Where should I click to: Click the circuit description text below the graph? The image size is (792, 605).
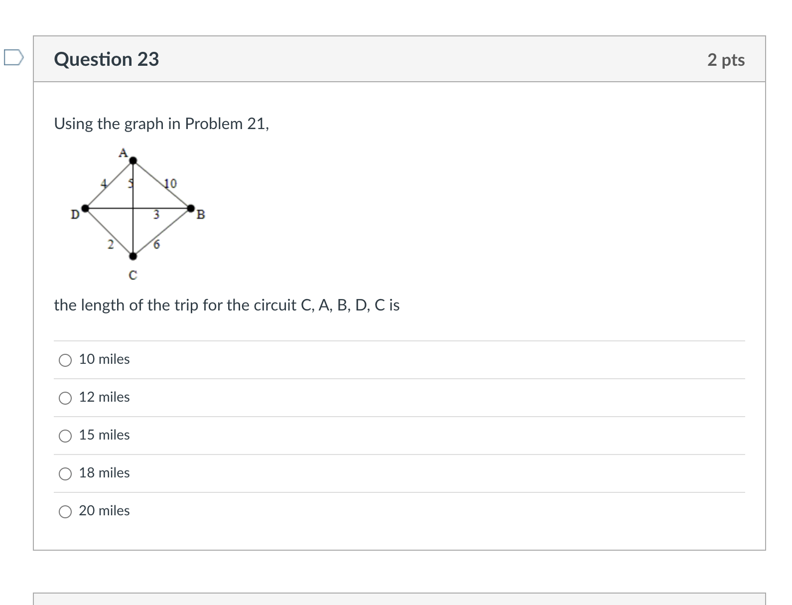click(x=227, y=305)
